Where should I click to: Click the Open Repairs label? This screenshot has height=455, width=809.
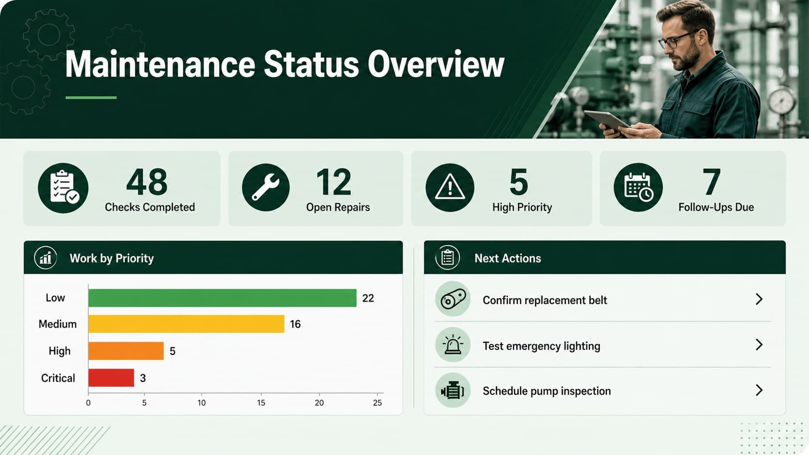[x=338, y=207]
